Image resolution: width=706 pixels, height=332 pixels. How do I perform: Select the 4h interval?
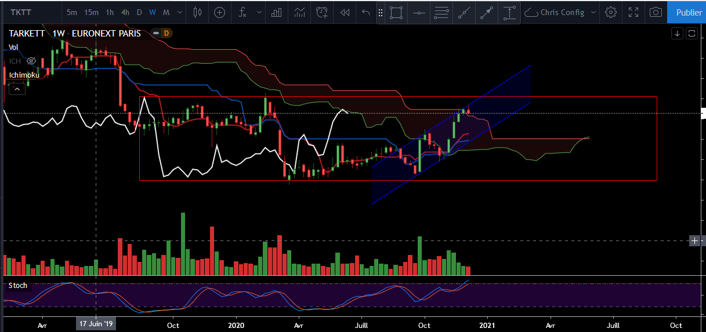coord(125,12)
